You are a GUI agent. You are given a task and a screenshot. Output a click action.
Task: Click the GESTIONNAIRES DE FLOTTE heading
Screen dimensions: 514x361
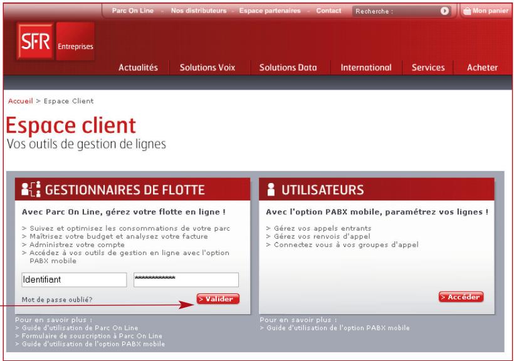(125, 190)
